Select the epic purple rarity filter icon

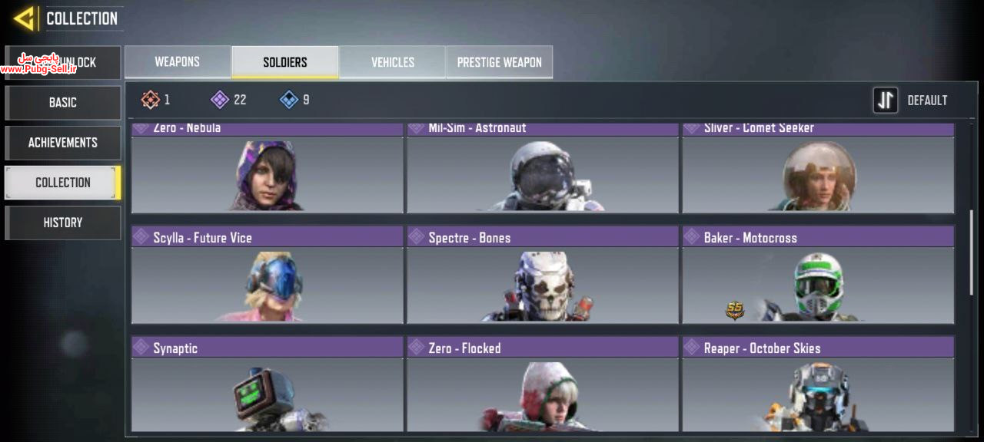tap(220, 100)
